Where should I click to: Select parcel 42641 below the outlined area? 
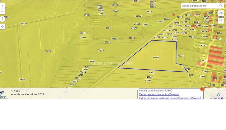(x=151, y=73)
